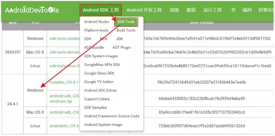Open Android SDK Extras entry
The width and height of the screenshot is (275, 136).
pos(100,90)
